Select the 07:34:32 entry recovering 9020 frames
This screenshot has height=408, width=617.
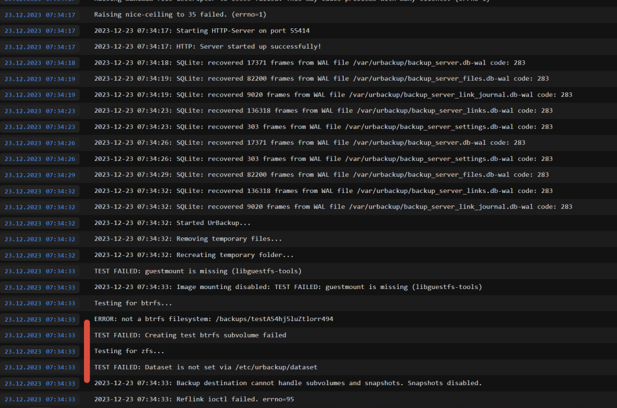(x=333, y=206)
